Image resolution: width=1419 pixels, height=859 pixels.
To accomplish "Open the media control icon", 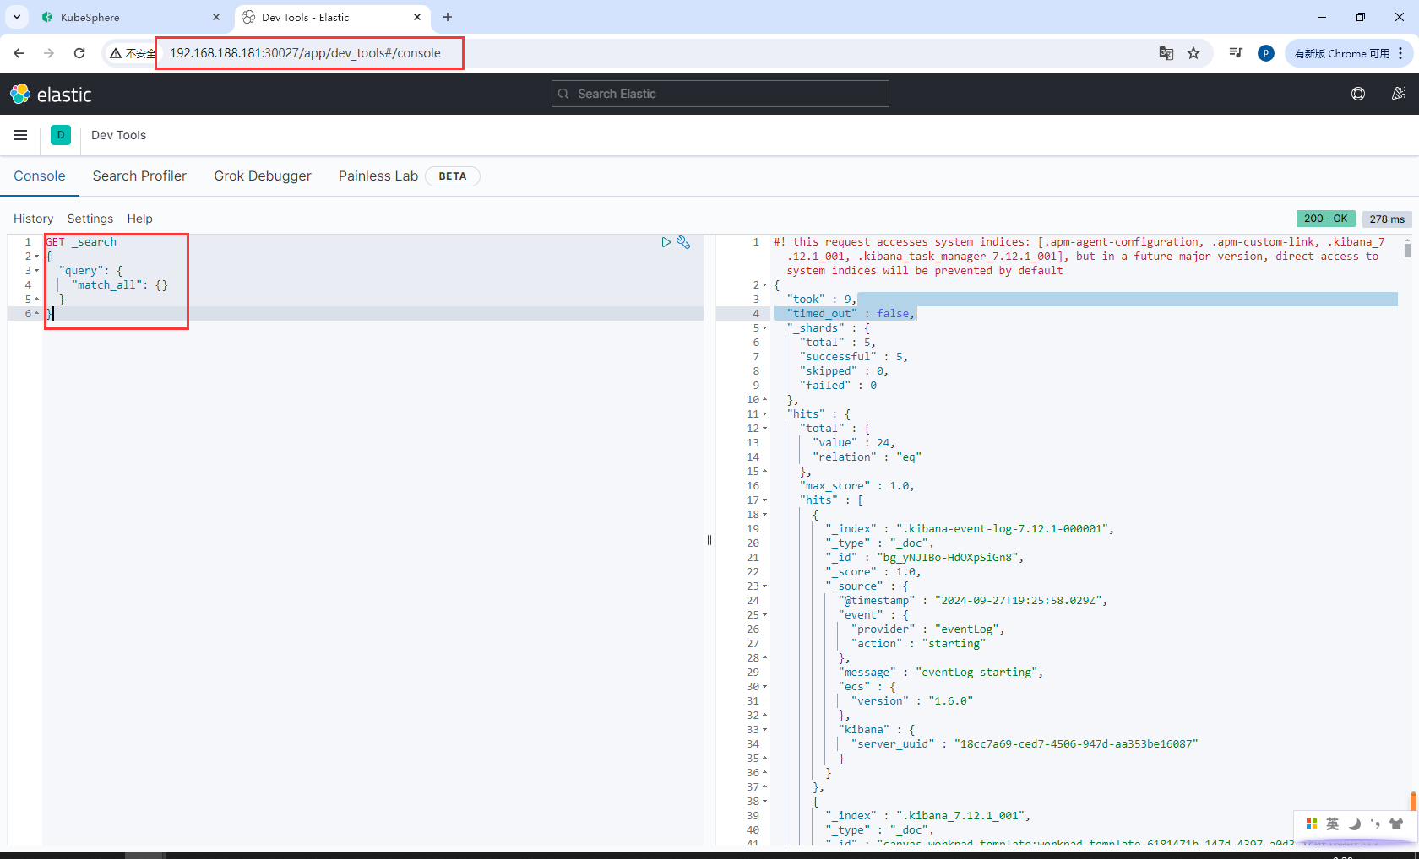I will (1236, 53).
